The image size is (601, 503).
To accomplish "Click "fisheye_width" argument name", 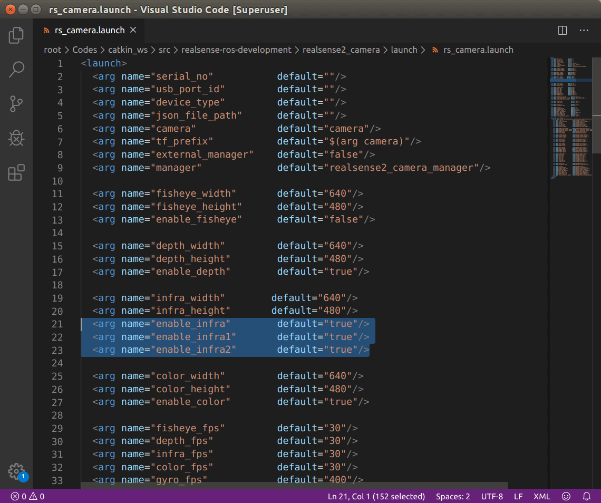I will pyautogui.click(x=193, y=194).
